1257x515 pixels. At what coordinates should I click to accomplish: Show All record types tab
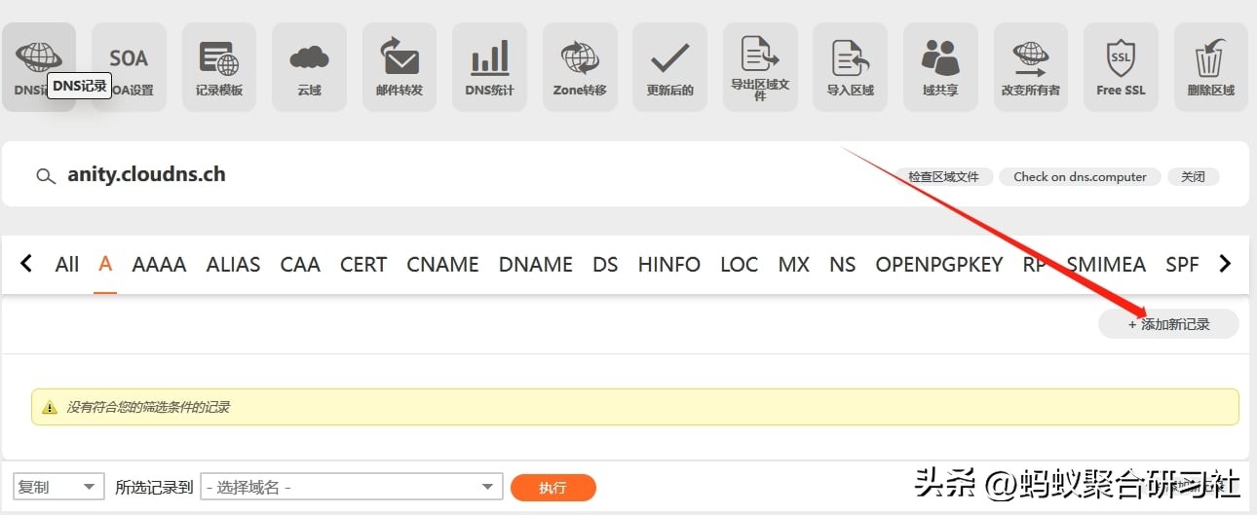(67, 264)
